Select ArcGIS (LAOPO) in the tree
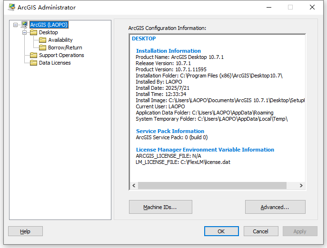The image size is (327, 248). (x=49, y=25)
